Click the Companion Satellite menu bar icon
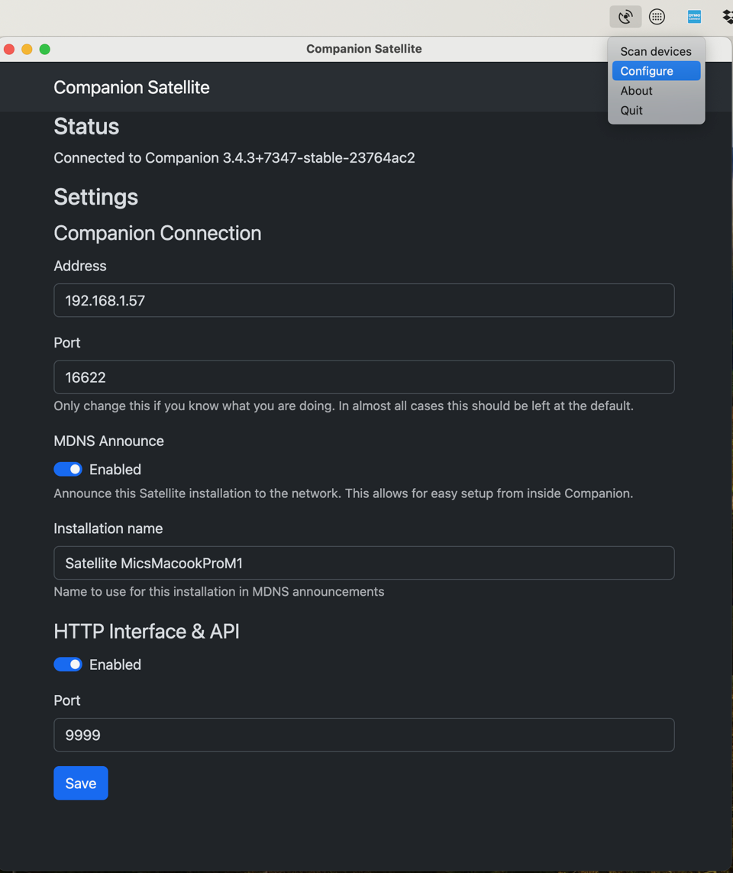This screenshot has width=733, height=873. pos(625,17)
